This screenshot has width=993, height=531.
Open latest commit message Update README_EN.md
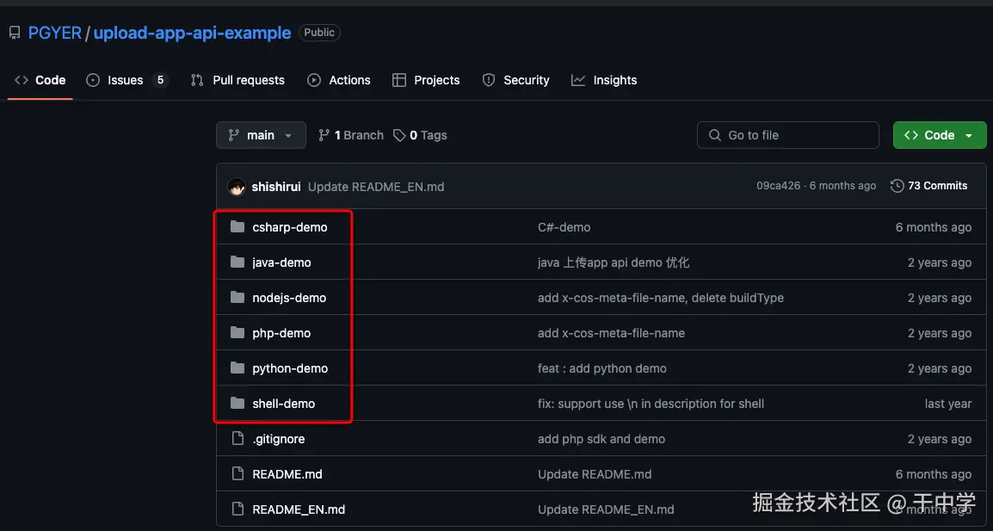pyautogui.click(x=376, y=186)
